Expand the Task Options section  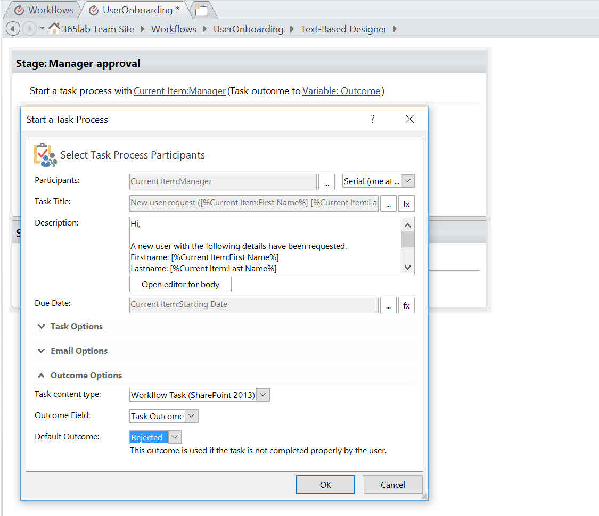(x=70, y=327)
